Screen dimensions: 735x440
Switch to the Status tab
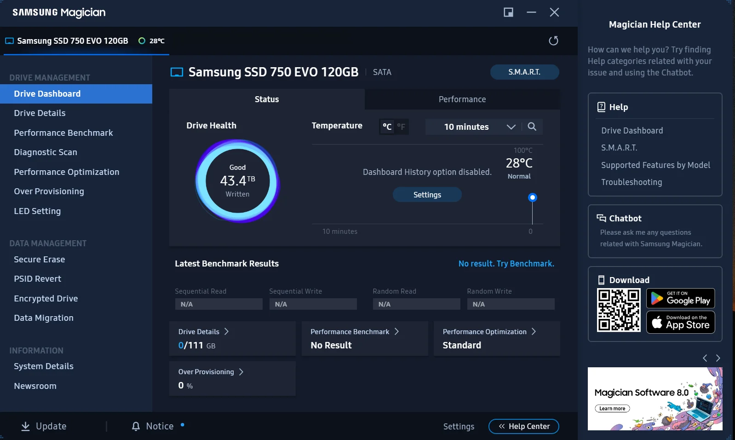point(267,99)
